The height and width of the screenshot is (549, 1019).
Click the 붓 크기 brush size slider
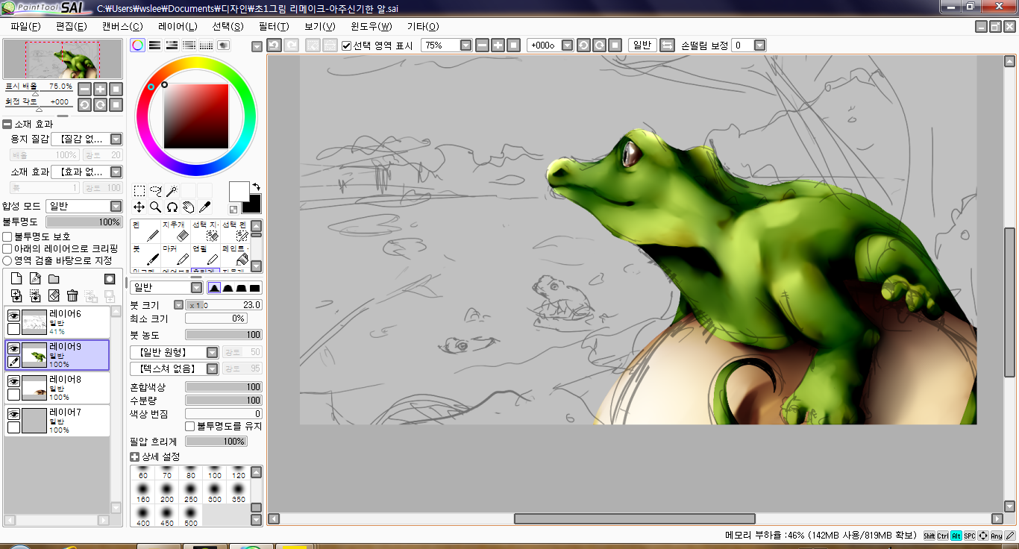click(223, 305)
